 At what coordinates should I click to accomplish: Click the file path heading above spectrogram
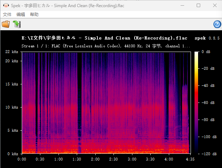104,38
